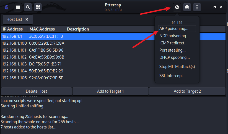Open the hosts list icon
The width and height of the screenshot is (228, 134).
[x=38, y=7]
